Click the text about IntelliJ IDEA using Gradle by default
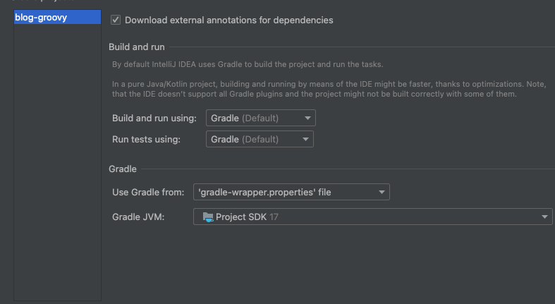The image size is (555, 304). click(x=248, y=64)
